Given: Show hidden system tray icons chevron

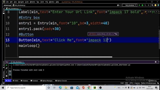Looking at the screenshot, I should pyautogui.click(x=123, y=88).
